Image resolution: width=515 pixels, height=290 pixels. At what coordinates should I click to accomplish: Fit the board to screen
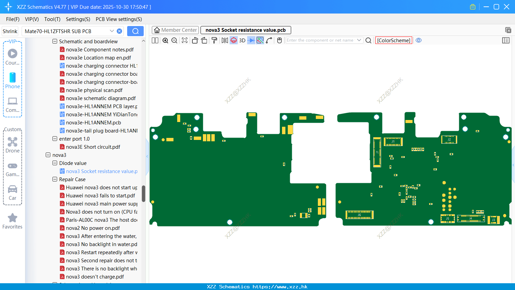(x=185, y=40)
